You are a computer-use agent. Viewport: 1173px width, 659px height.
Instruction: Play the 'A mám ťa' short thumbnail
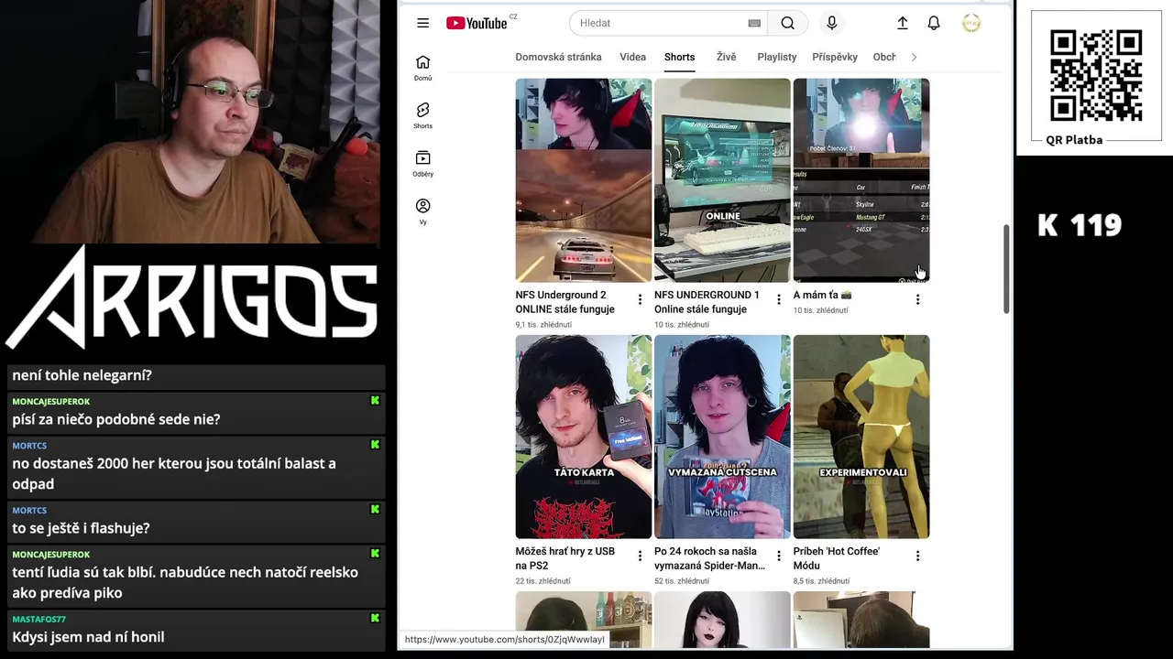point(861,180)
